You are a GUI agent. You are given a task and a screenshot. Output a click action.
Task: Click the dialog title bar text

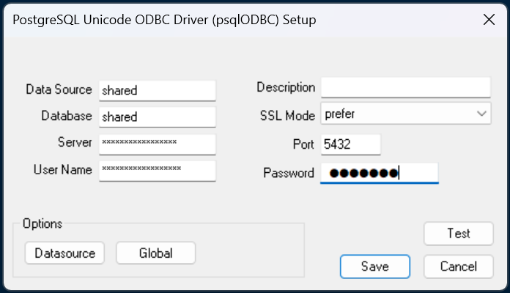click(164, 21)
